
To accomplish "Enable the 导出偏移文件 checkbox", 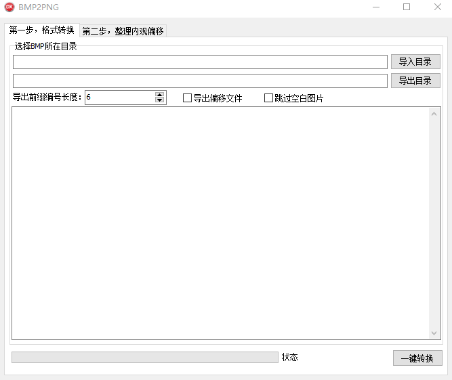I will [x=188, y=98].
